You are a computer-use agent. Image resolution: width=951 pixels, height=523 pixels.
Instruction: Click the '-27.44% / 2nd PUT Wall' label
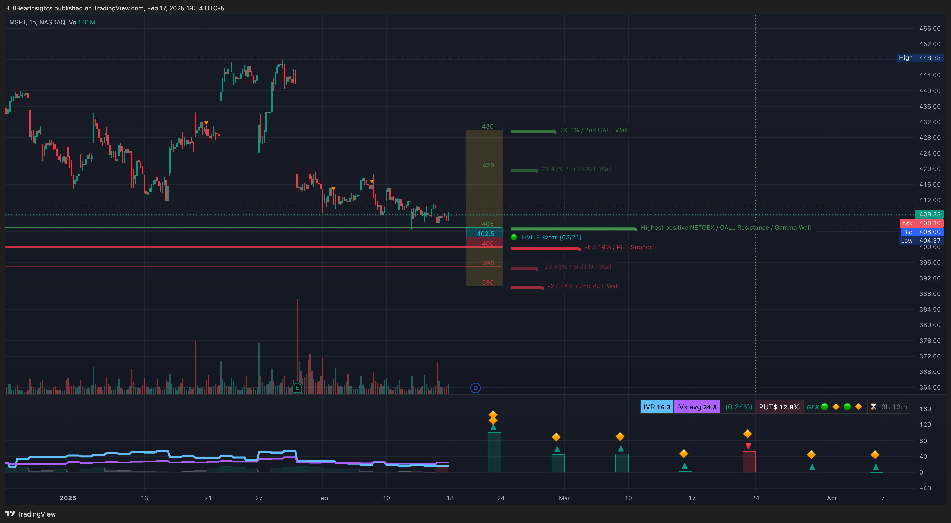[583, 286]
